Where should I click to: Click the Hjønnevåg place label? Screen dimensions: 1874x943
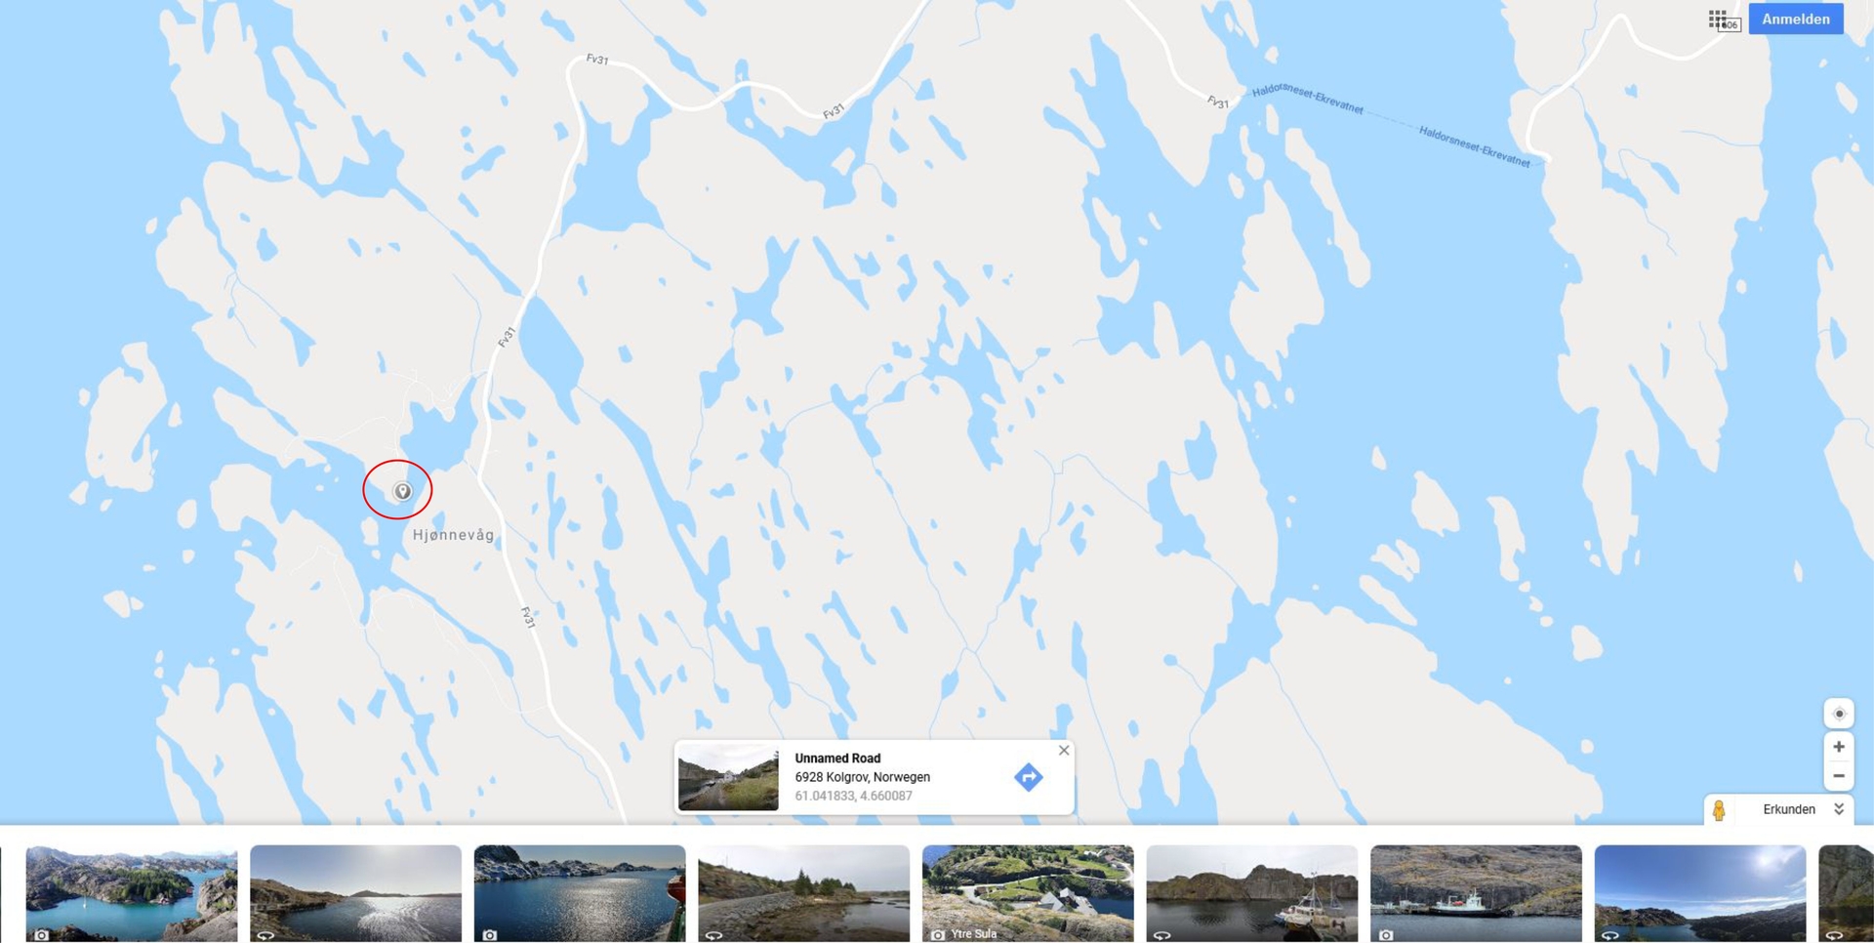coord(453,535)
